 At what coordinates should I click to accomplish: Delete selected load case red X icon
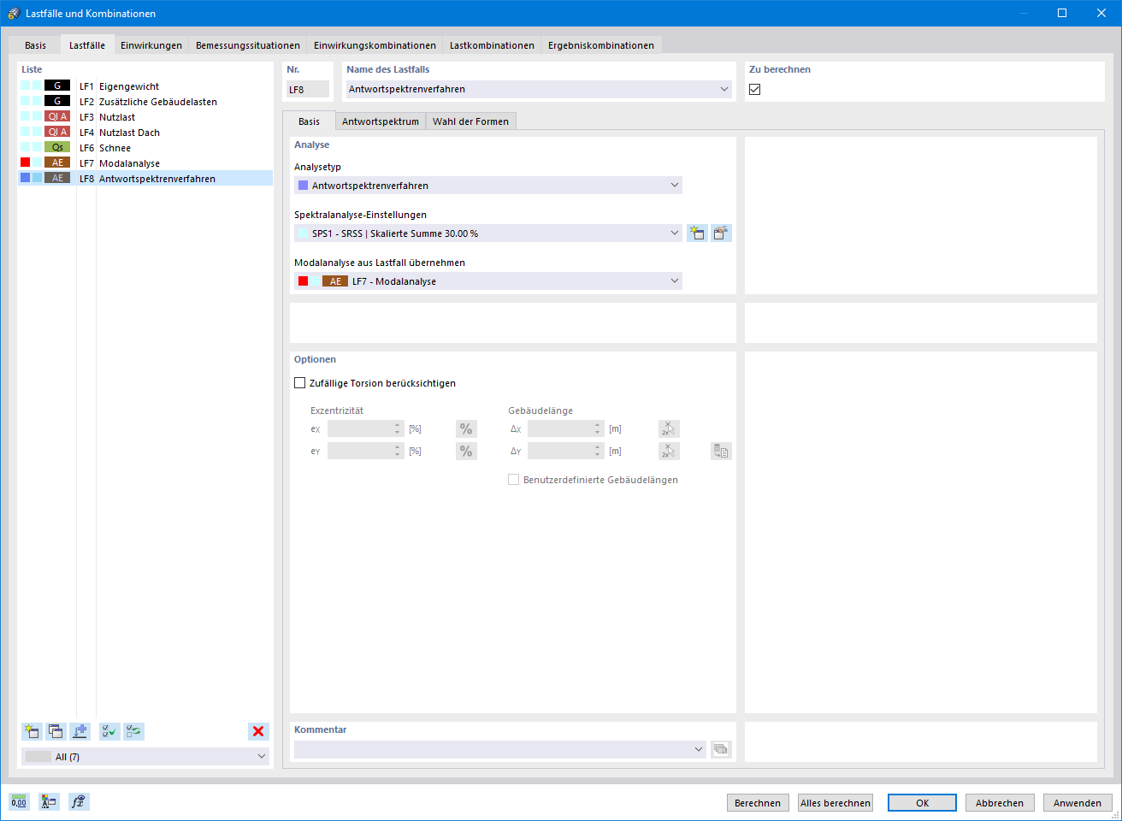click(258, 731)
